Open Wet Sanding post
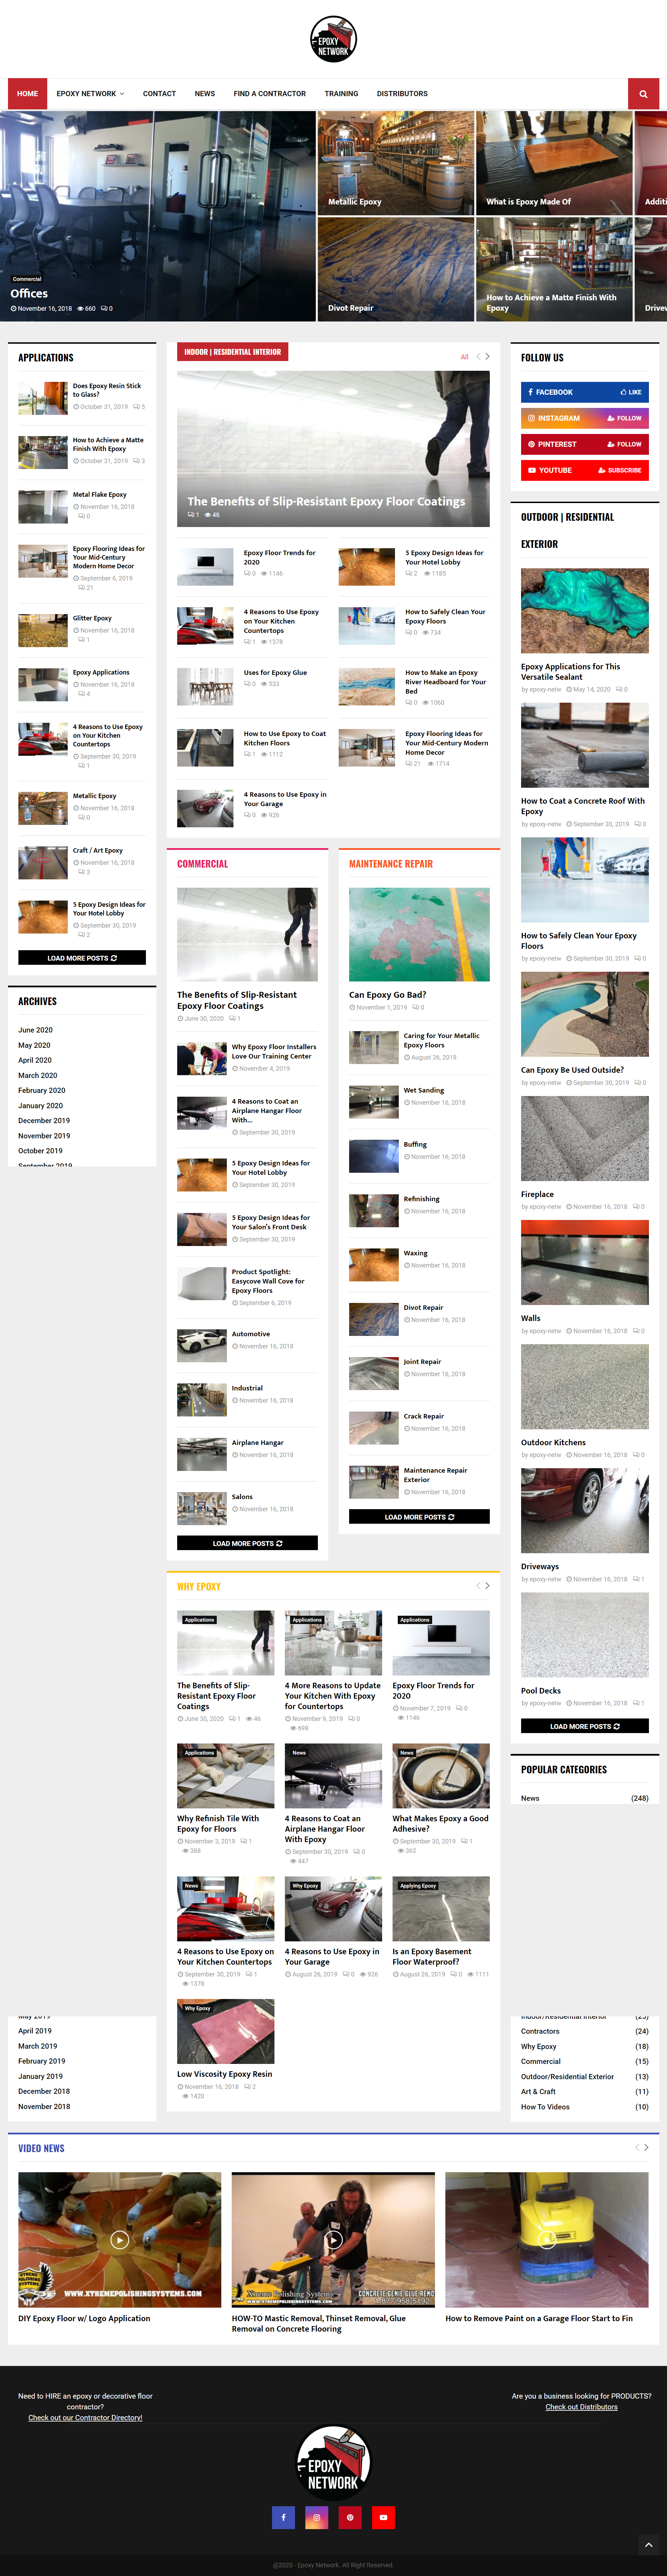The height and width of the screenshot is (2576, 667). pyautogui.click(x=424, y=1090)
